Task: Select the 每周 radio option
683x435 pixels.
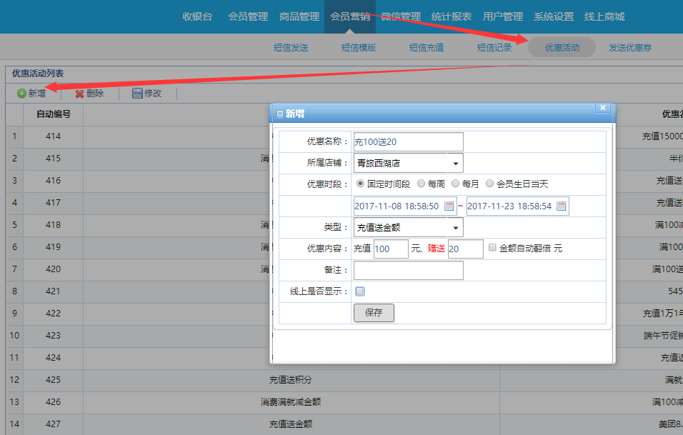Action: tap(422, 184)
